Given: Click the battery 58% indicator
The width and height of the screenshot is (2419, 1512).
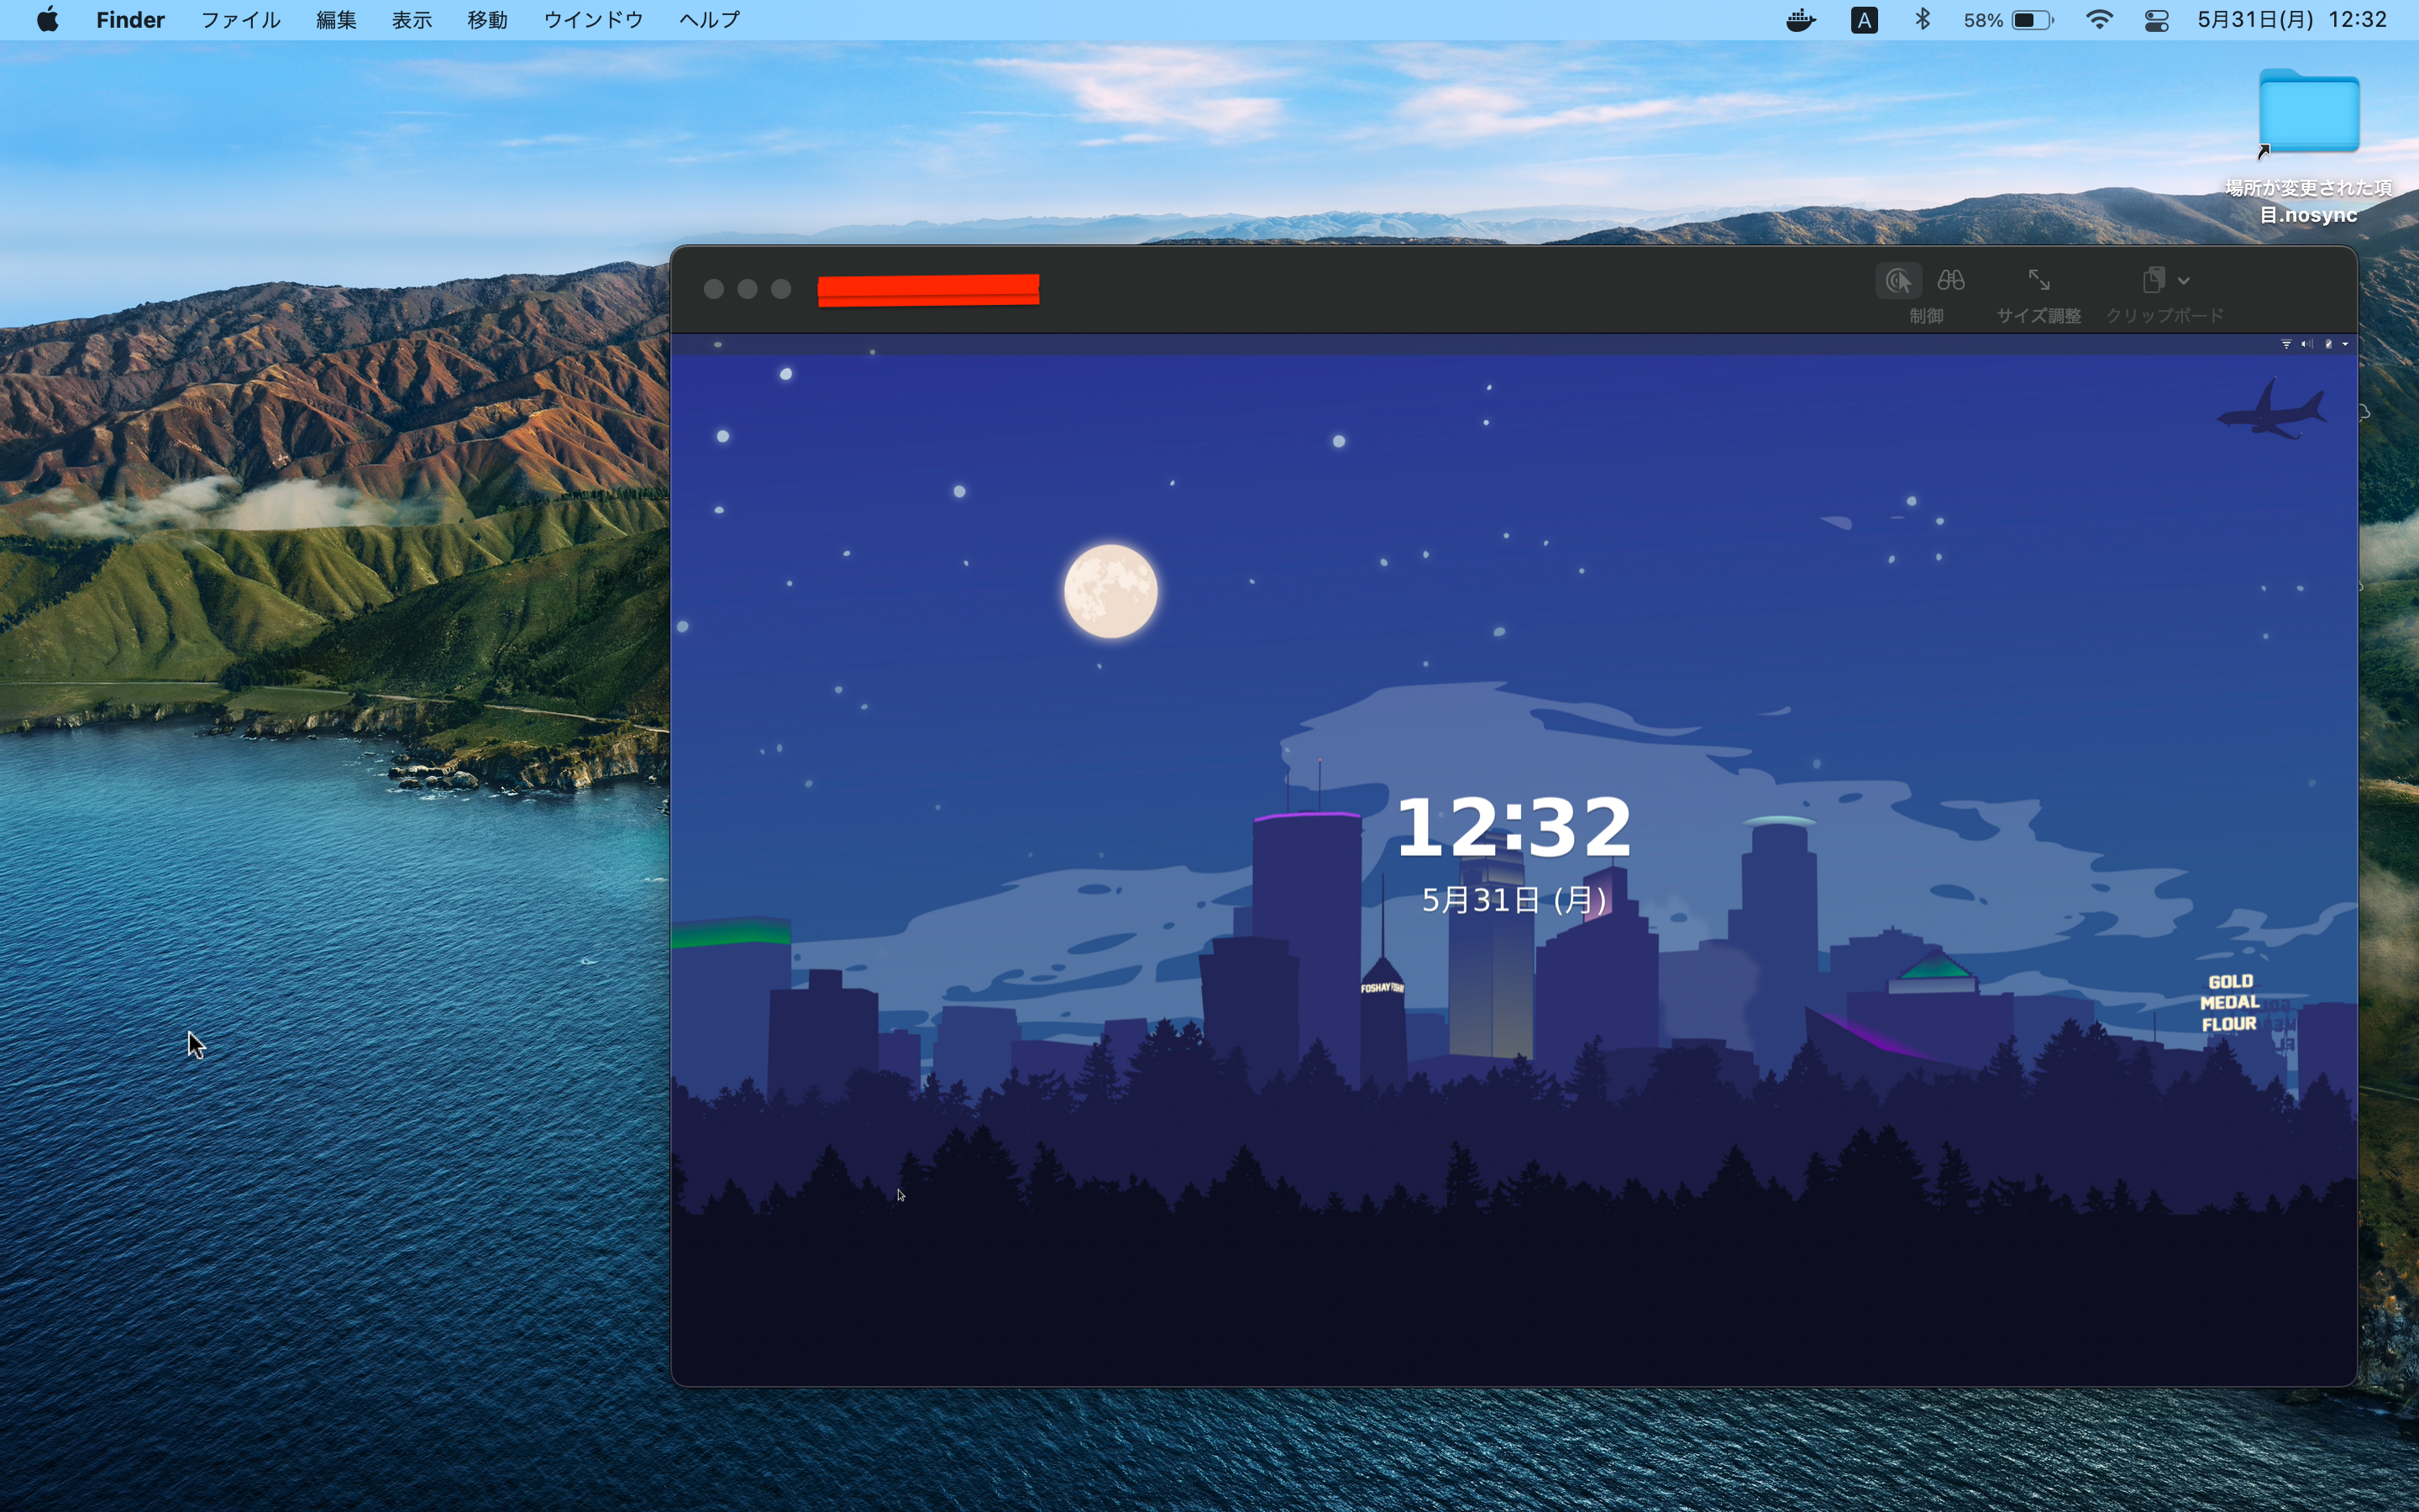Looking at the screenshot, I should click(x=2008, y=20).
